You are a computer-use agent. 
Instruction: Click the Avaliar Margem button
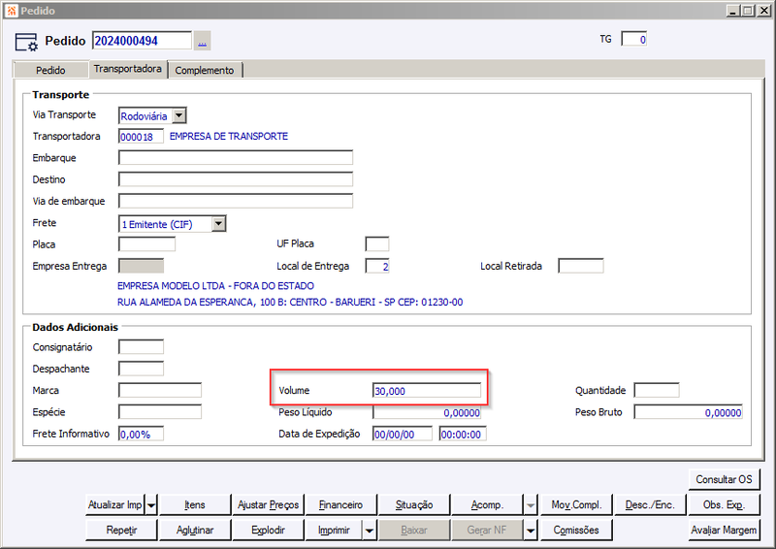724,531
